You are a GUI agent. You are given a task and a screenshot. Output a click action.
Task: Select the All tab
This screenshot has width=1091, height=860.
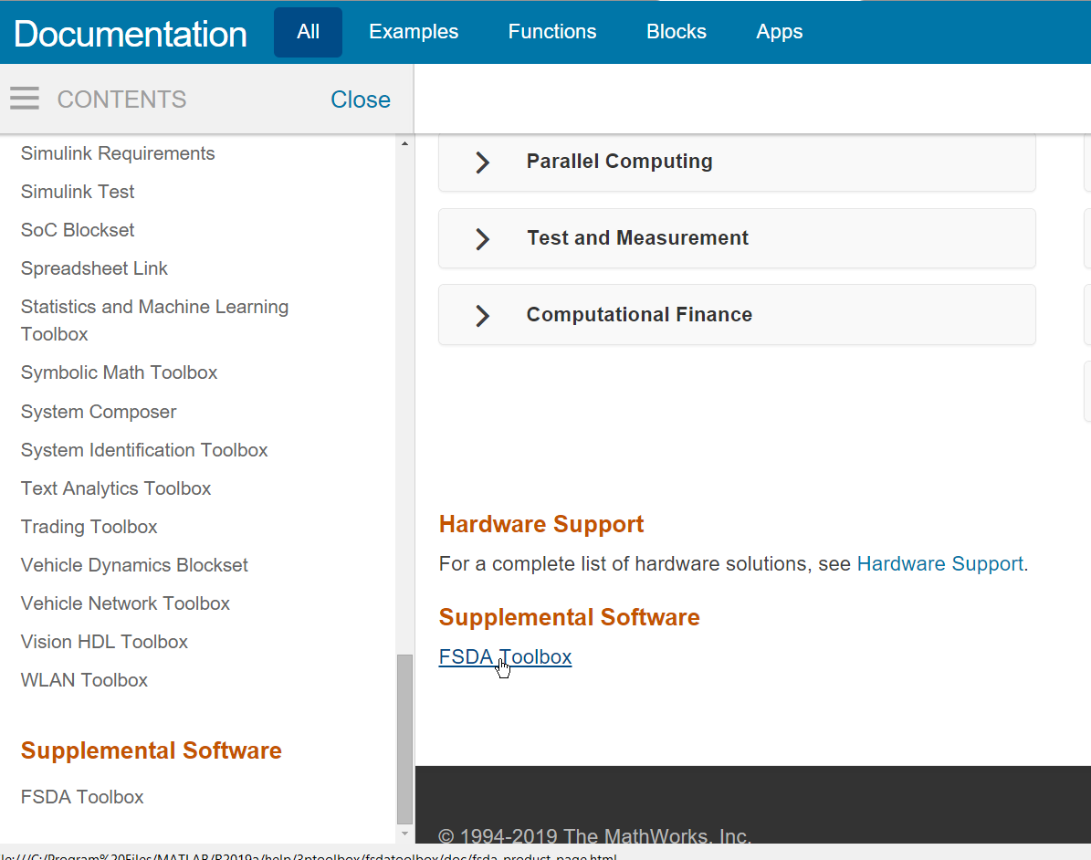[309, 32]
